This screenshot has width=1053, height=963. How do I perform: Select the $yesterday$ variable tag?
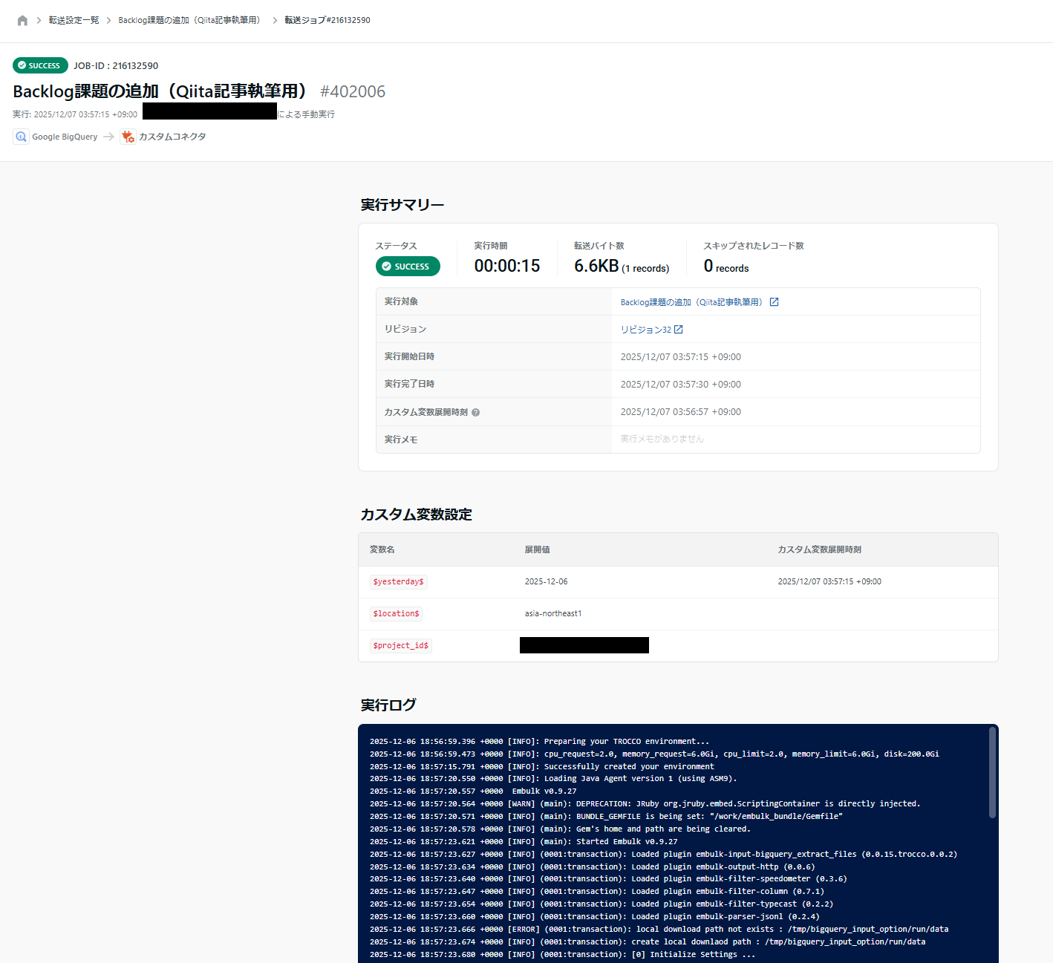click(x=399, y=581)
